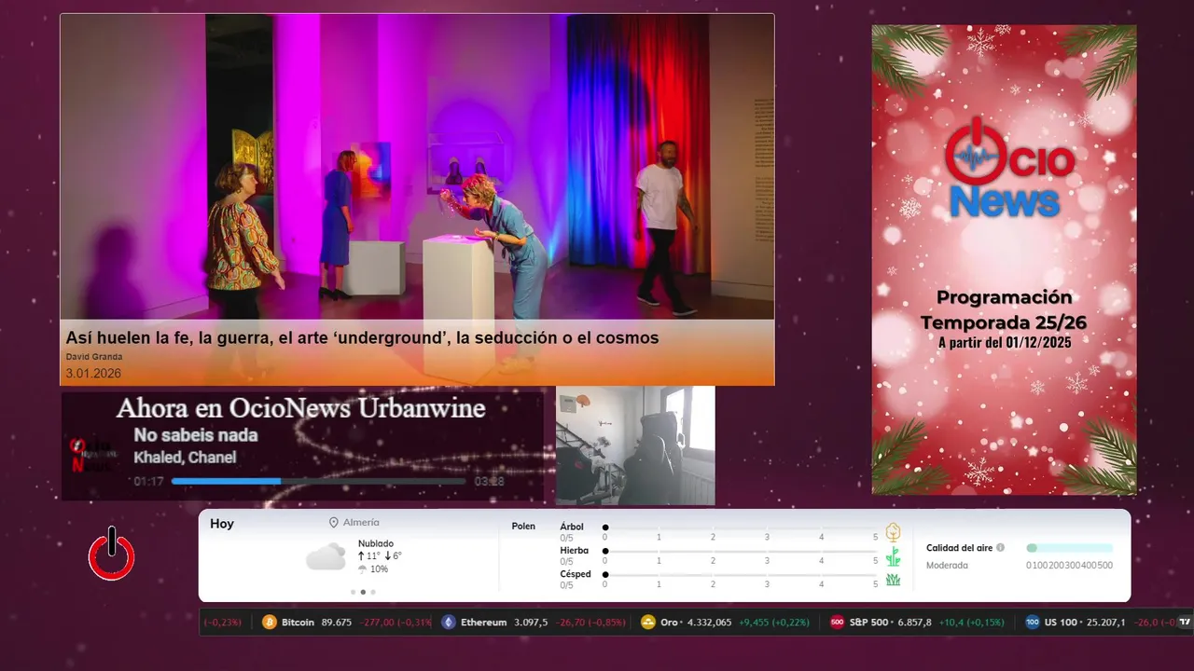This screenshot has width=1194, height=671.
Task: Click the small OcioNews logo in music player
Action: point(93,455)
